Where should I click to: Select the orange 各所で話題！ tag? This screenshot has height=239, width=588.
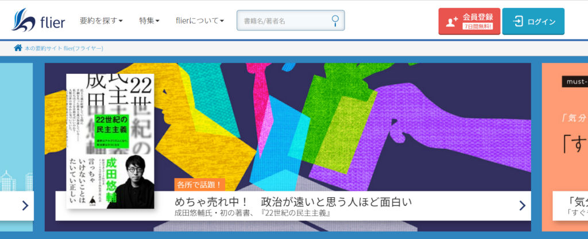point(199,185)
